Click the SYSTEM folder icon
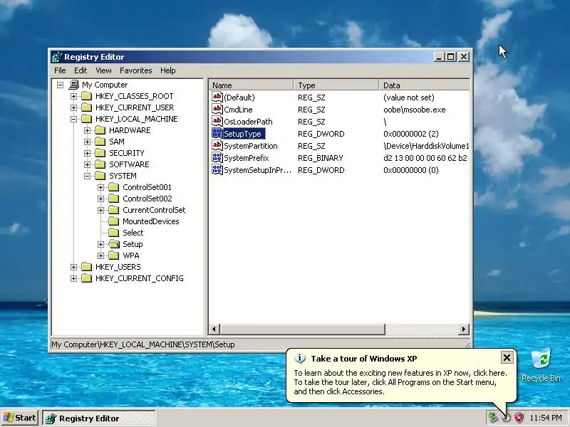Viewport: 570px width, 427px height. [x=100, y=176]
